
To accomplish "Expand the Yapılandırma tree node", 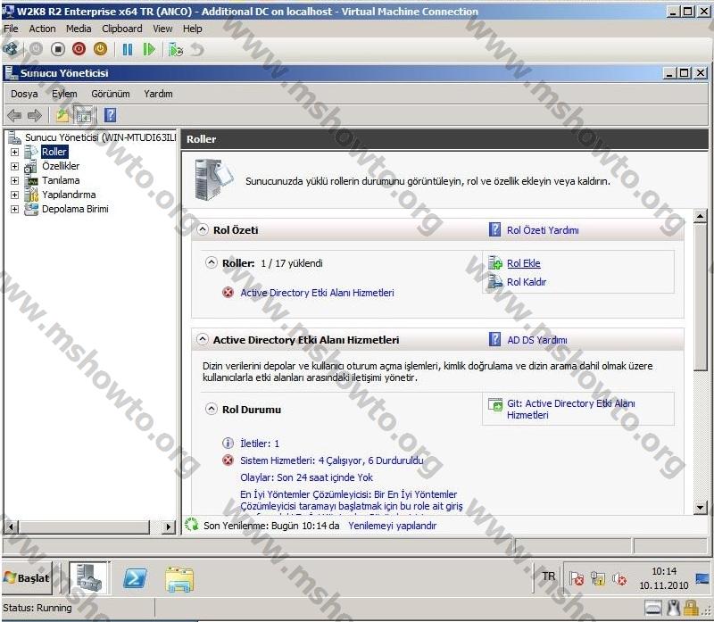I will tap(14, 195).
